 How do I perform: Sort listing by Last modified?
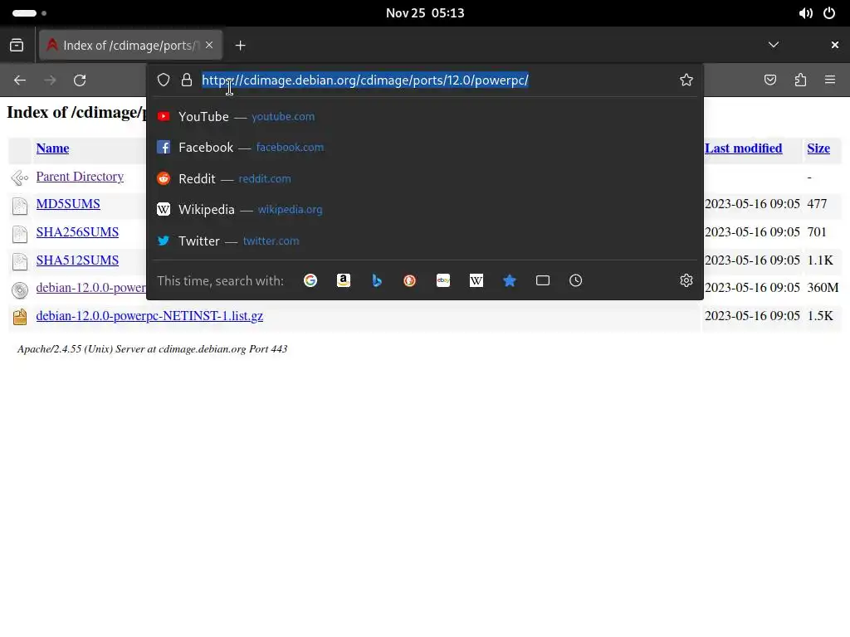[743, 148]
